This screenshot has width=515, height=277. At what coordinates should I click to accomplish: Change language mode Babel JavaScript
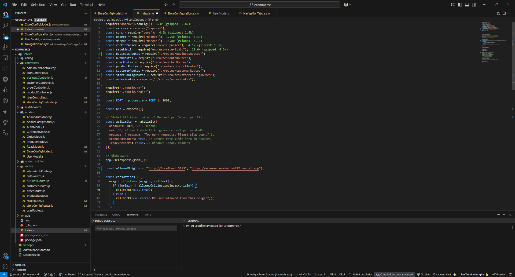(x=363, y=274)
